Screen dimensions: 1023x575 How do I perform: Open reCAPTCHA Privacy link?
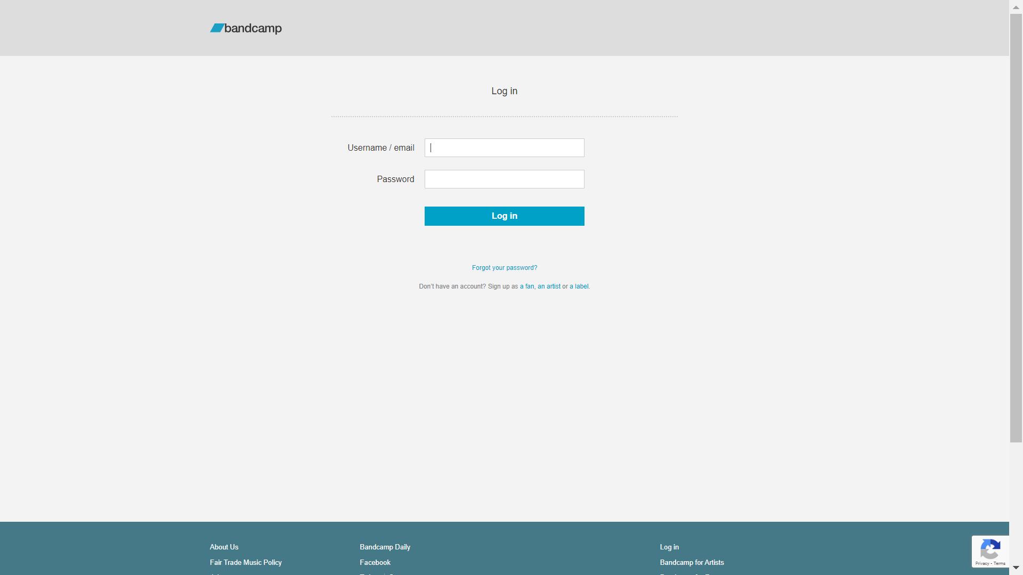coord(982,563)
